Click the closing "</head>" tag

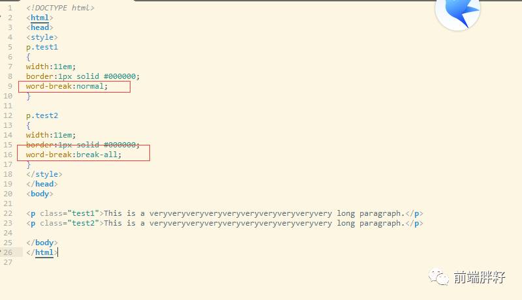(x=42, y=184)
